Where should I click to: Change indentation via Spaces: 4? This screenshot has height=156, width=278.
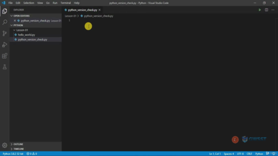click(x=229, y=154)
